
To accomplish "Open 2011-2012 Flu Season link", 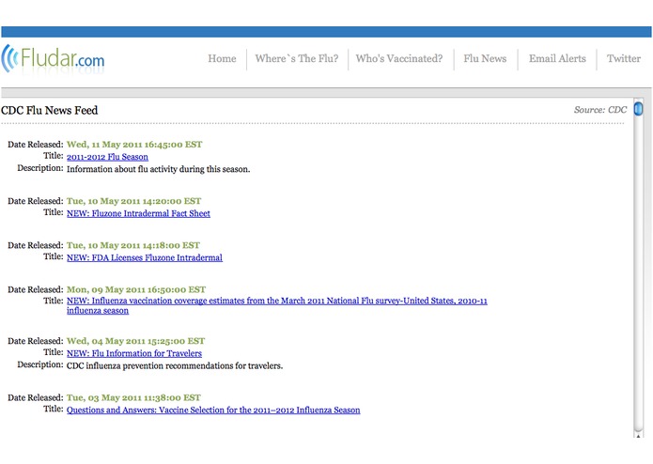I will click(x=107, y=157).
